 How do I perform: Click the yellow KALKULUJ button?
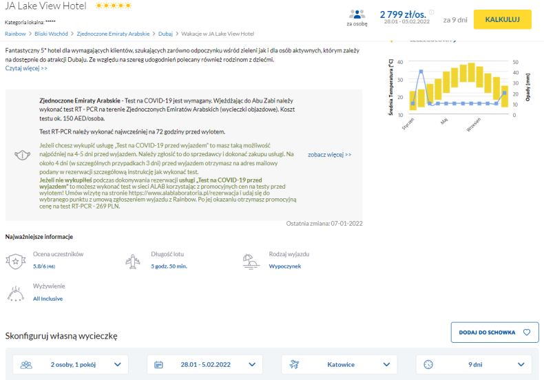tap(503, 19)
